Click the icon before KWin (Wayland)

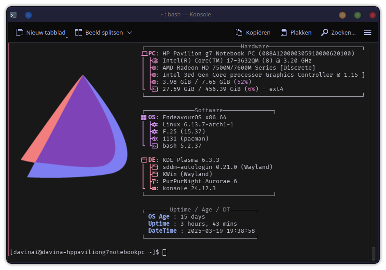[x=155, y=174]
